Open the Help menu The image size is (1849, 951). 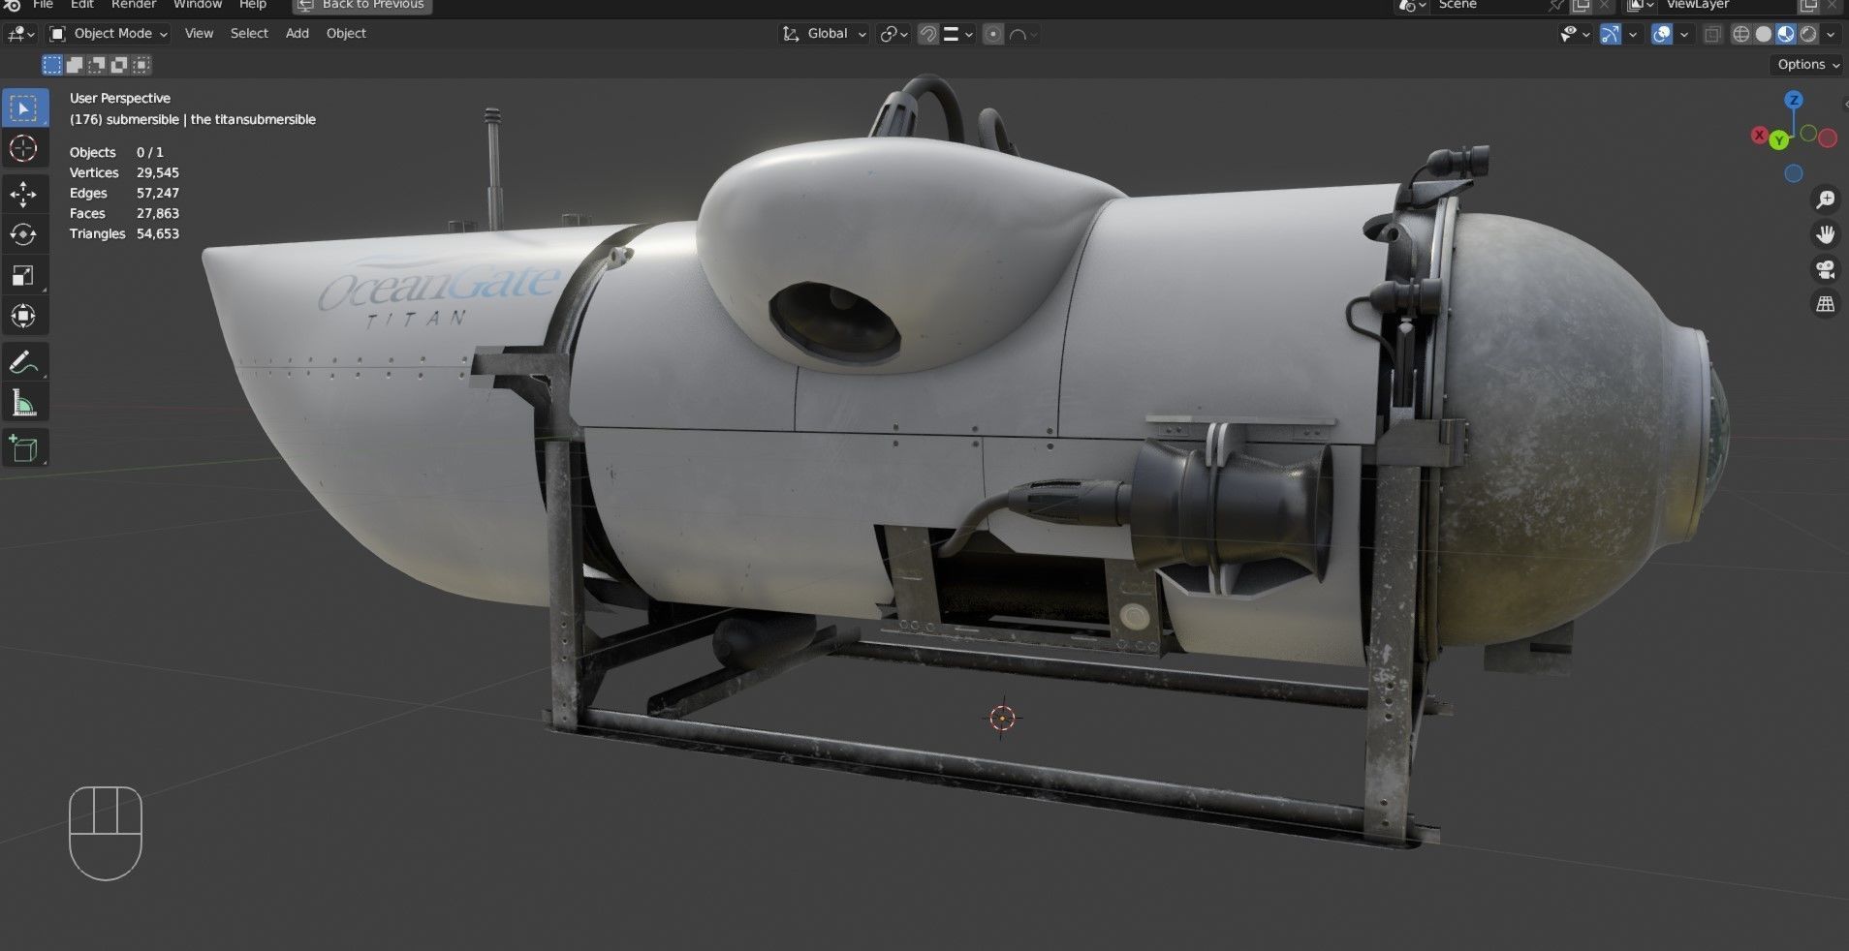coord(253,5)
